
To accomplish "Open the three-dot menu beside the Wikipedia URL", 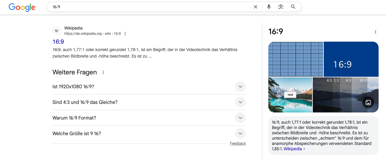I will (x=125, y=34).
